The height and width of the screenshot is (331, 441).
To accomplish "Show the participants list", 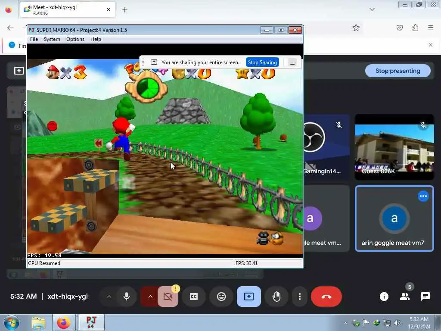I will pyautogui.click(x=405, y=297).
